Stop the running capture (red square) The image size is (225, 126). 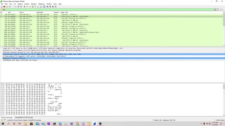pyautogui.click(x=4, y=7)
